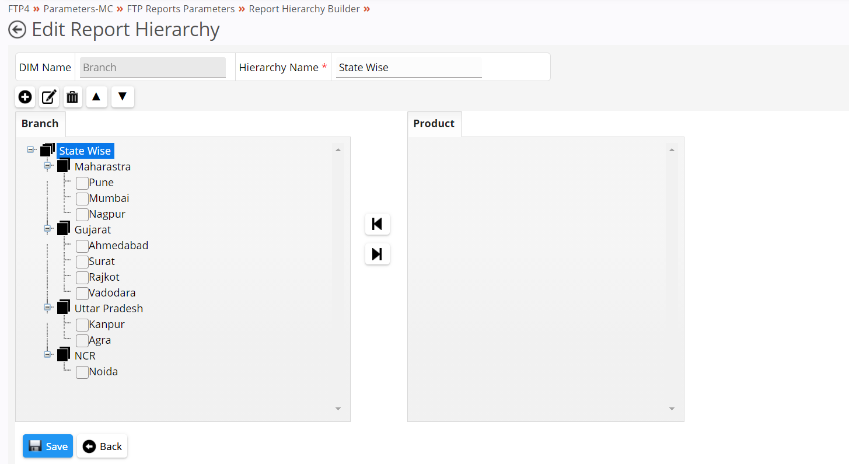Viewport: 849px width, 464px height.
Task: Move node down with triangle icon
Action: 123,97
